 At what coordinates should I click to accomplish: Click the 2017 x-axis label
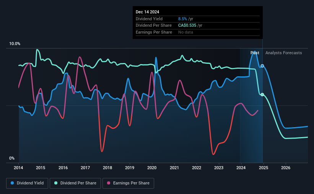click(x=85, y=168)
